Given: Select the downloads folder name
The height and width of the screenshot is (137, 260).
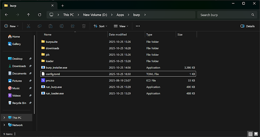Looking at the screenshot, I should pyautogui.click(x=52, y=48).
